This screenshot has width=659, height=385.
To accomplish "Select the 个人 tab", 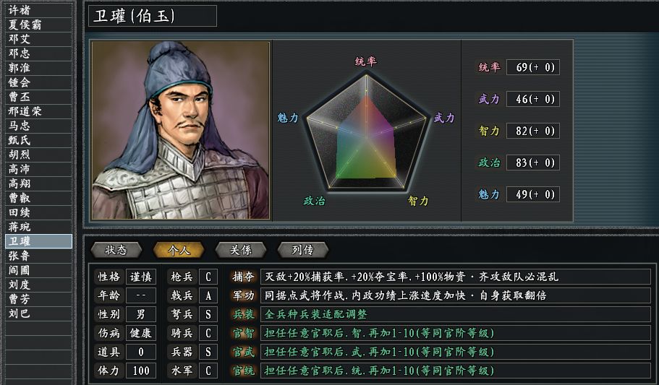I will pyautogui.click(x=178, y=250).
